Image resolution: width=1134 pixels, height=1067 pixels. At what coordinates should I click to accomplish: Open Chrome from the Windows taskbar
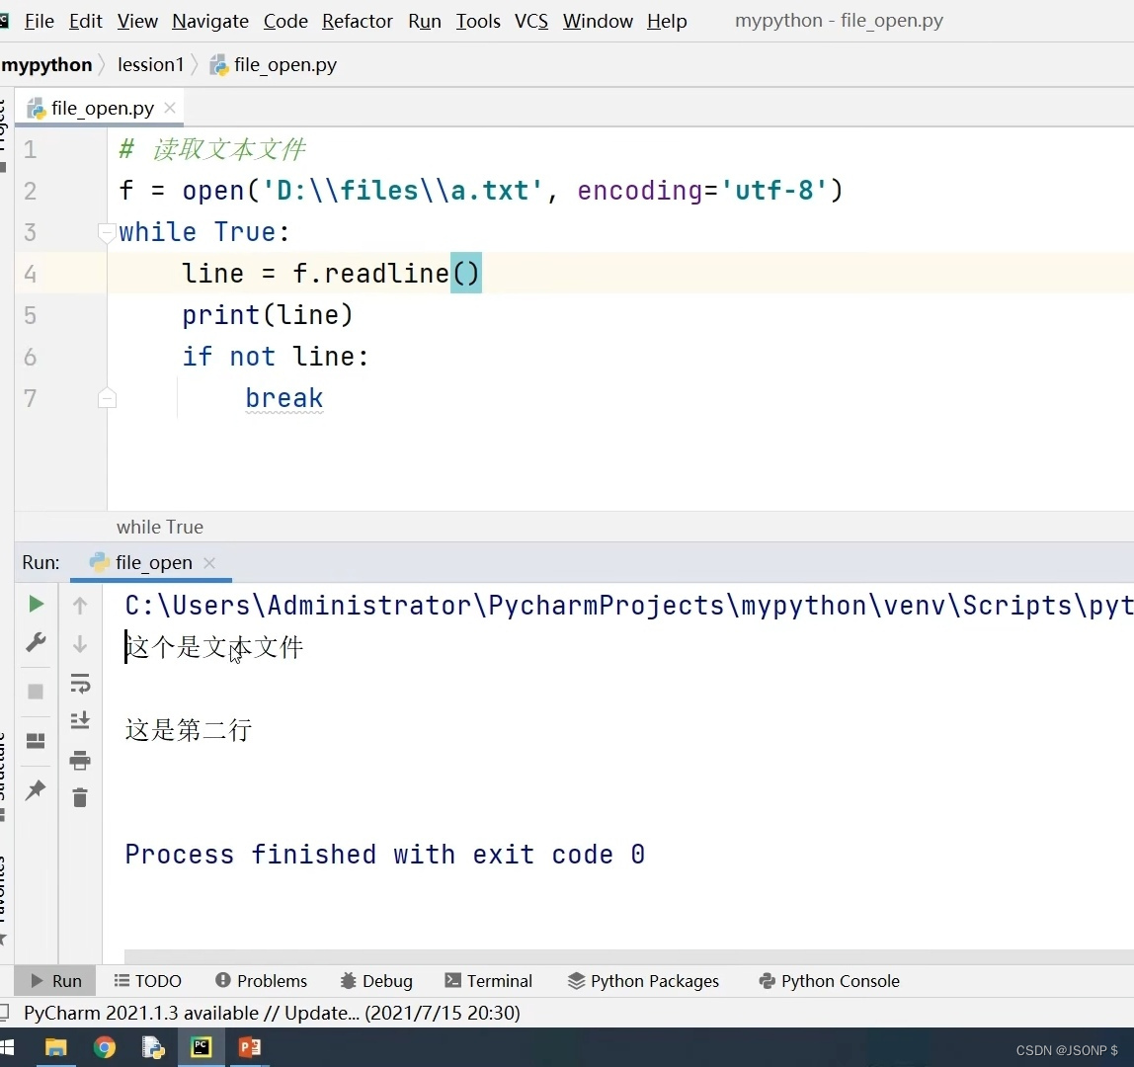[x=104, y=1047]
